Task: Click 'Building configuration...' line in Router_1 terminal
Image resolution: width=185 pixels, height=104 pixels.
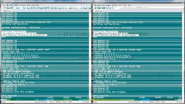Action: coord(16,24)
